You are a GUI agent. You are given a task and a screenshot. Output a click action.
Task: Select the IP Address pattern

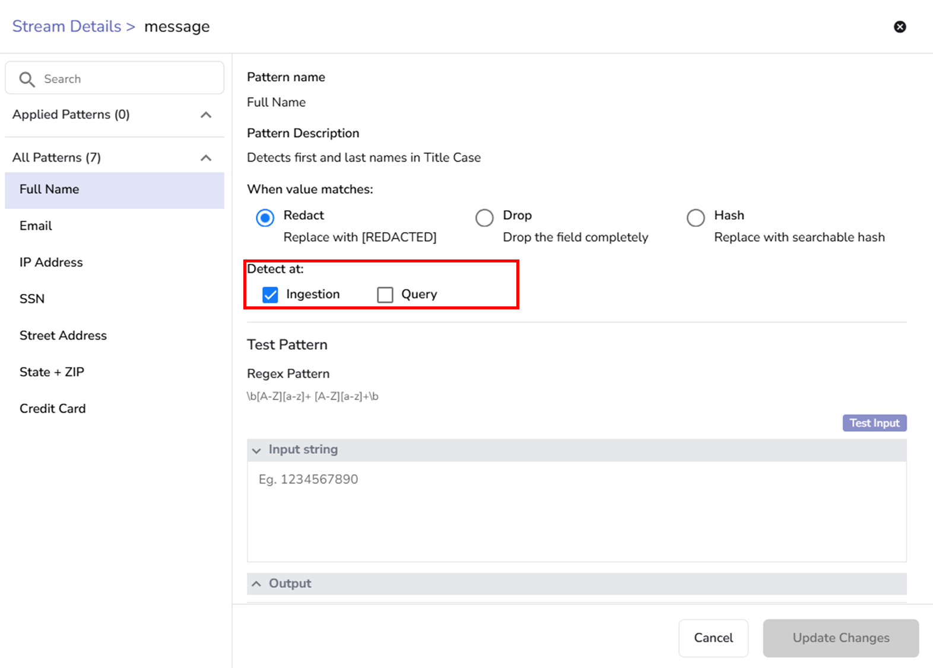51,262
